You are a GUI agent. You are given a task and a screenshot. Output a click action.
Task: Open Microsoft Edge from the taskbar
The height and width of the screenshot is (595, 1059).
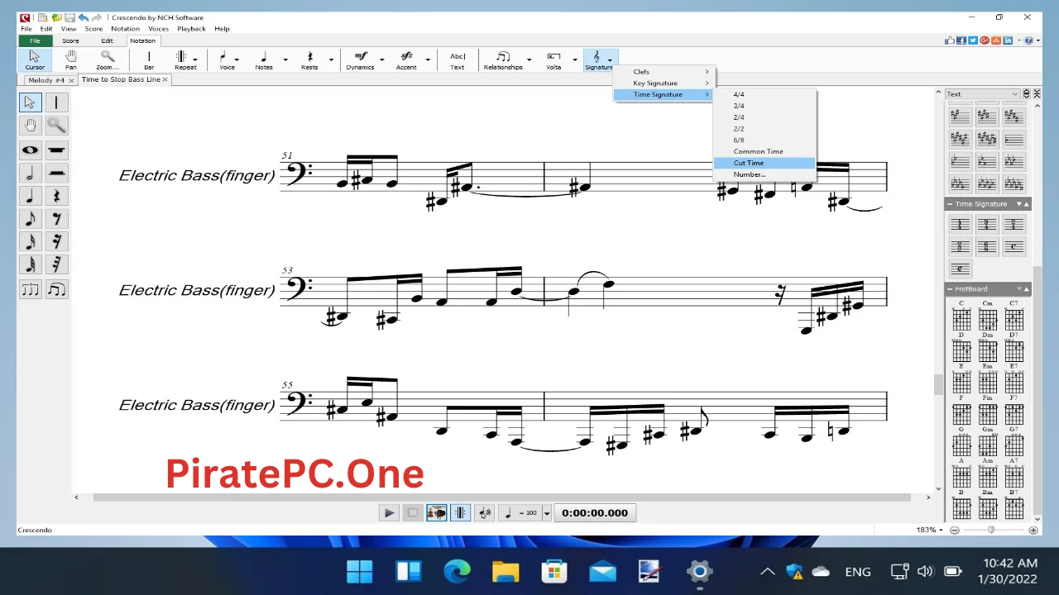tap(457, 571)
